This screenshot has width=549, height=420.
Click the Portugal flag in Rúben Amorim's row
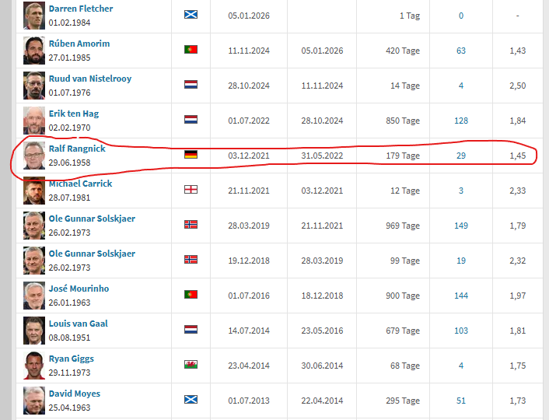coord(191,50)
